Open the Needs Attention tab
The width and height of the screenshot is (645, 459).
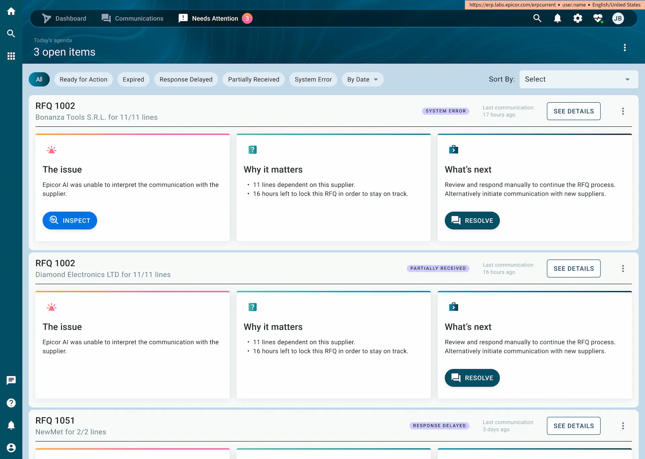tap(214, 18)
